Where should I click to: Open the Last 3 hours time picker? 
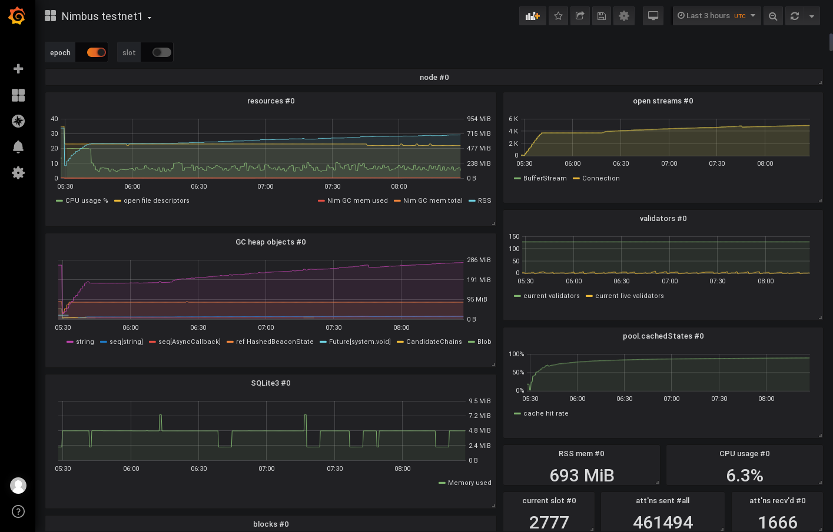(716, 16)
